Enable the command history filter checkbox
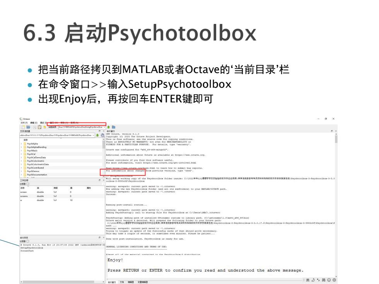 [28, 241]
